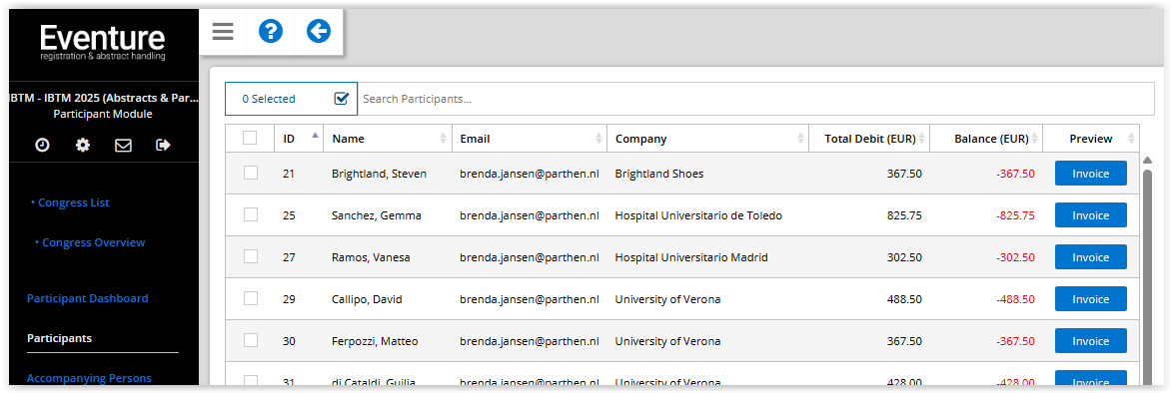Image resolution: width=1172 pixels, height=393 pixels.
Task: Select the checkbox for Ramos, Vanesa
Action: tap(251, 256)
